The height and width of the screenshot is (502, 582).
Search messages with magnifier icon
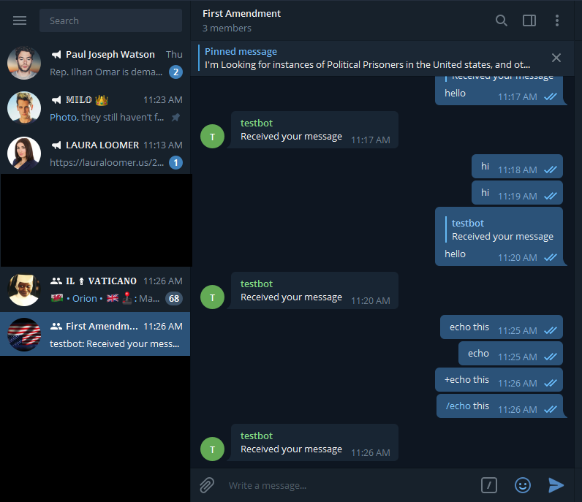click(x=501, y=20)
